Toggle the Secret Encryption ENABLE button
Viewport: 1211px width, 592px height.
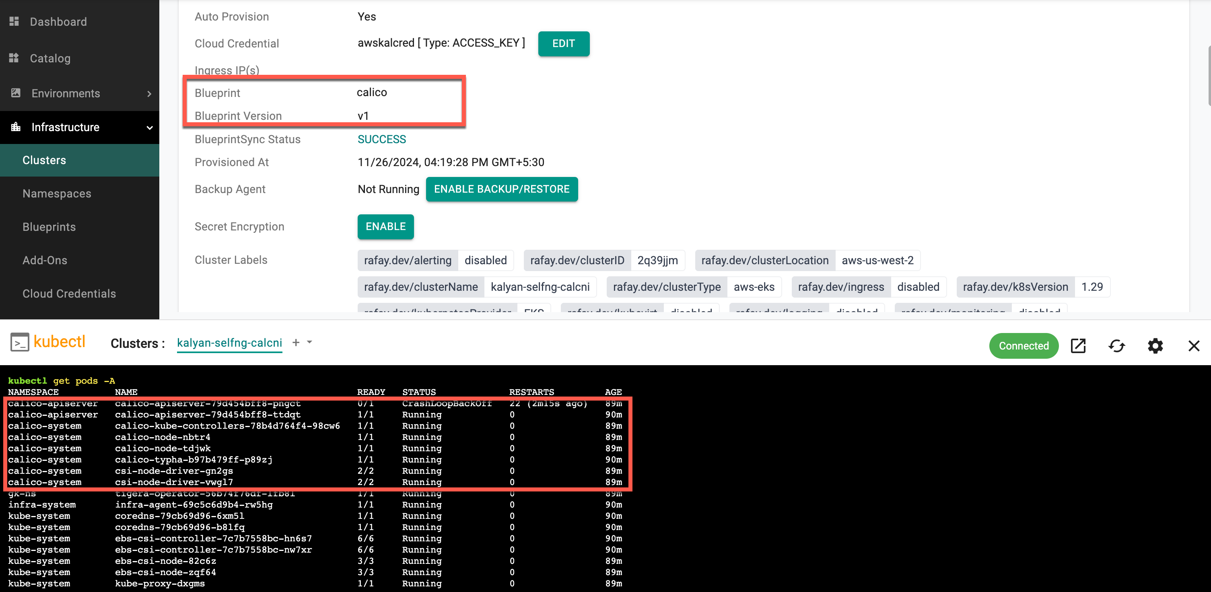click(385, 226)
